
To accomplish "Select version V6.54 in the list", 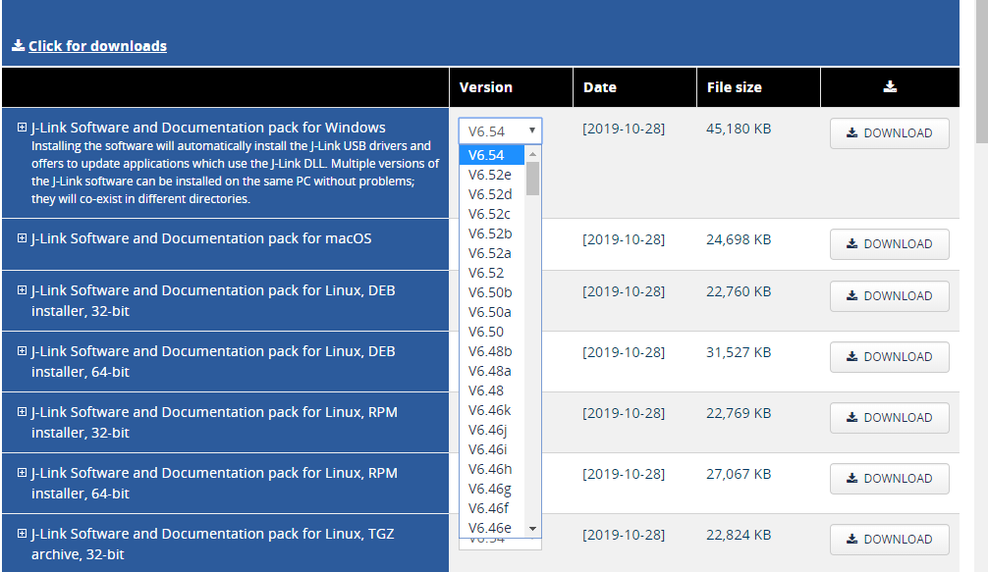I will tap(492, 155).
